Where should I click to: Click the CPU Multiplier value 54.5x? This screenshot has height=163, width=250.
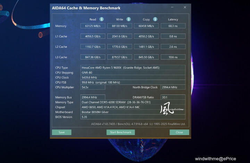(93, 87)
